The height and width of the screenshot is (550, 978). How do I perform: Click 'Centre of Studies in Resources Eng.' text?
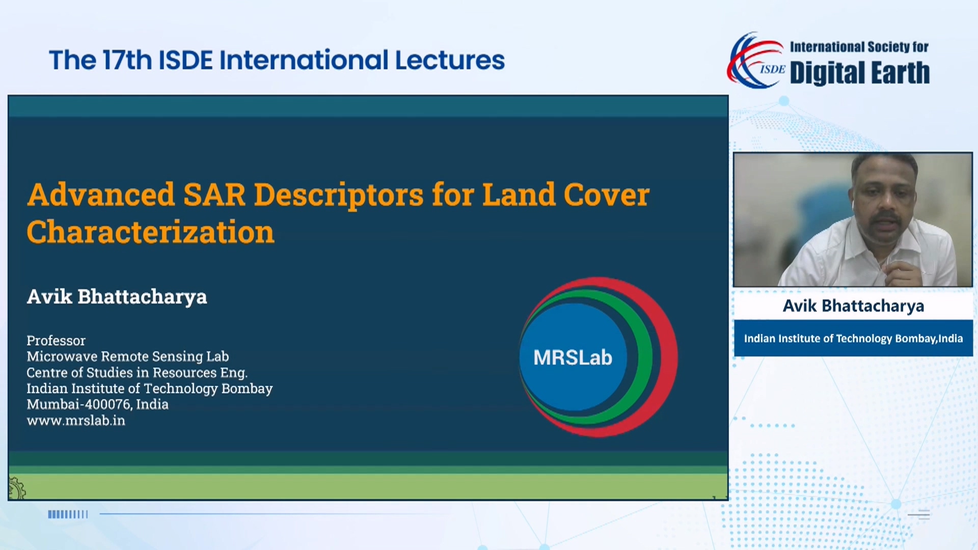(137, 372)
